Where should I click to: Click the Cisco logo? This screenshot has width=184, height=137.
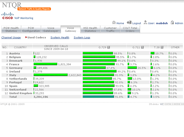[7, 16]
